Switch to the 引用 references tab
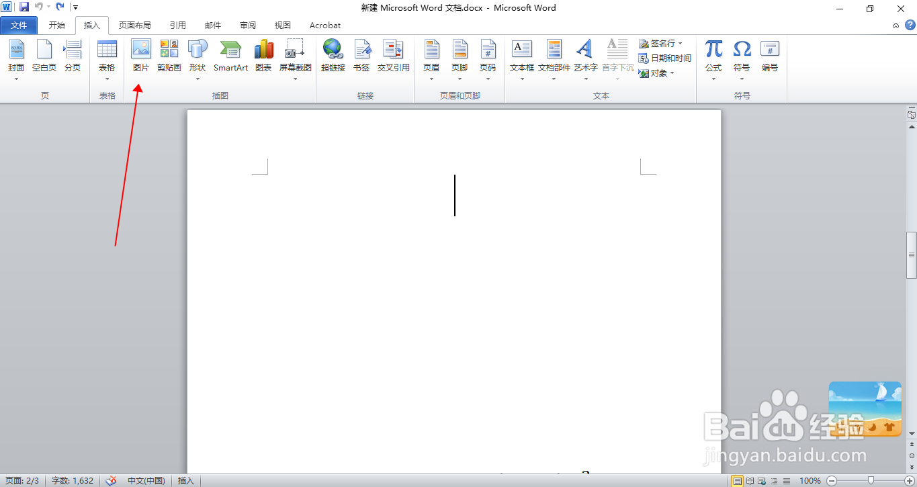 pyautogui.click(x=178, y=26)
